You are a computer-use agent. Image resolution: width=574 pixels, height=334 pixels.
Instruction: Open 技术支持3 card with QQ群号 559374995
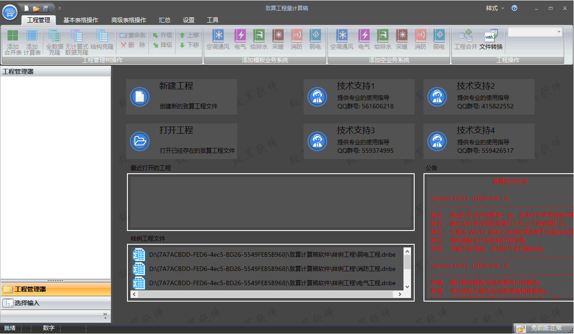click(359, 141)
